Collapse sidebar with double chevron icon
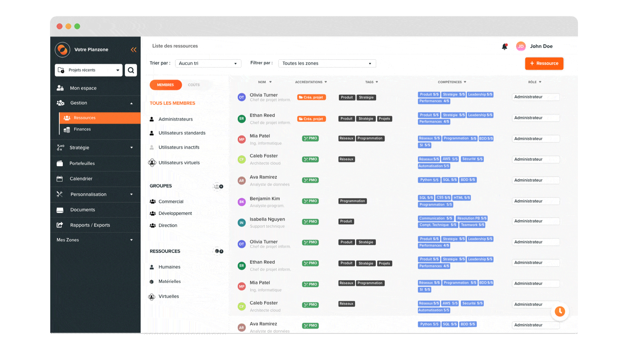Image resolution: width=628 pixels, height=353 pixels. [x=133, y=50]
